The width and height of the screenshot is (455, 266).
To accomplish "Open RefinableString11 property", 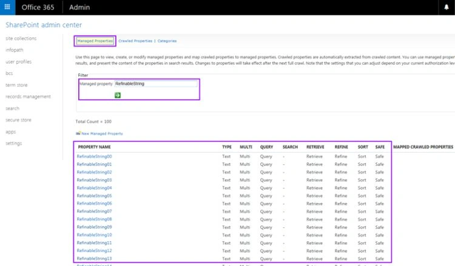I will 94,243.
